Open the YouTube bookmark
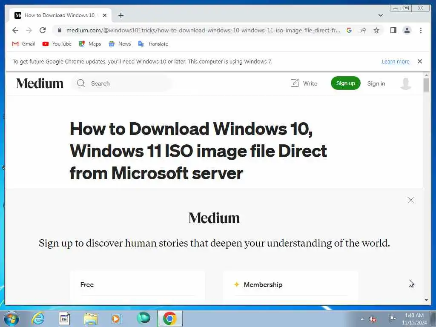Screen dimensions: 436x327 point(57,44)
